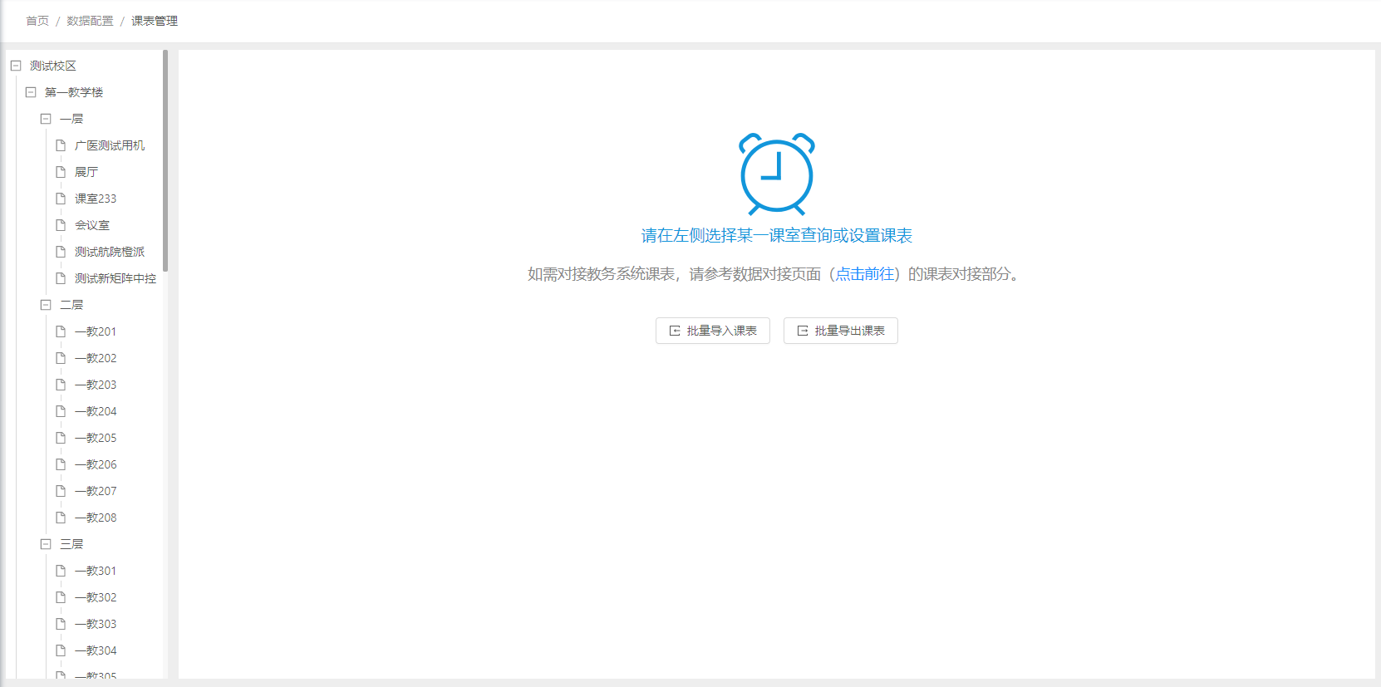The width and height of the screenshot is (1381, 687).
Task: Click the classroom tree scrollbar thumb
Action: pos(165,160)
